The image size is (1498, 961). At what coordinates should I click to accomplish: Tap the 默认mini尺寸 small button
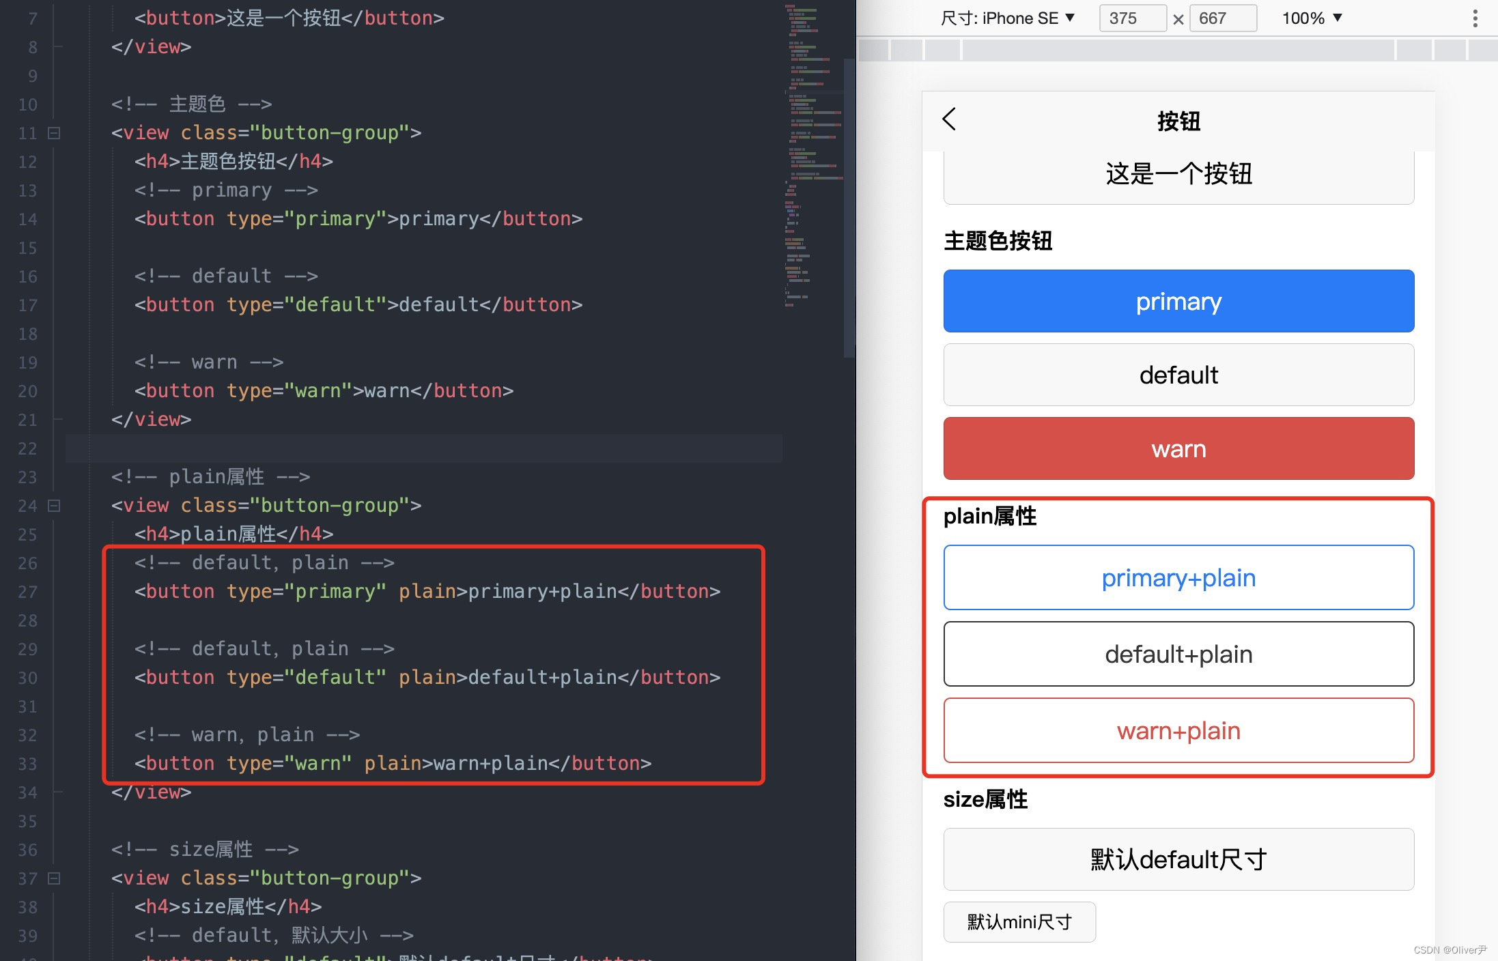[1019, 922]
